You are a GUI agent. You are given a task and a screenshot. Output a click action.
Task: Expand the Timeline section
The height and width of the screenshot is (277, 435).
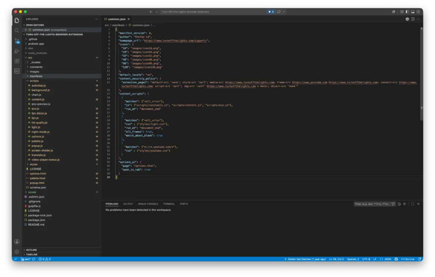(62, 254)
